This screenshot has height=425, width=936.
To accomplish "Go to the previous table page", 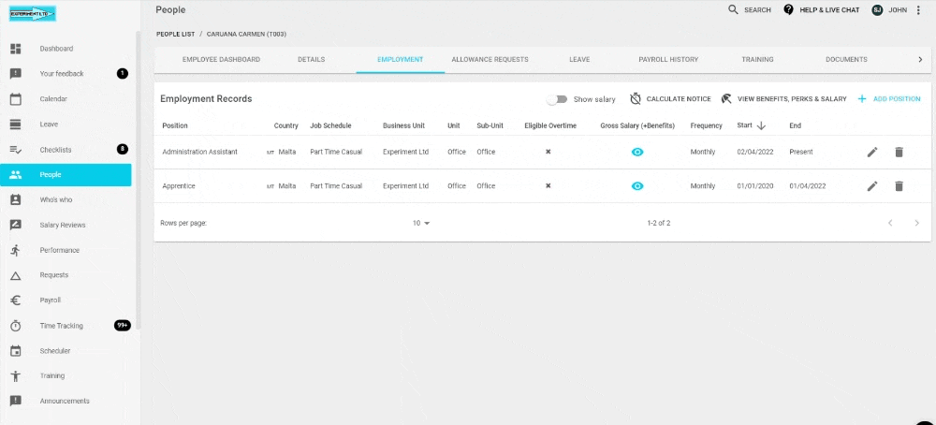I will tap(890, 223).
